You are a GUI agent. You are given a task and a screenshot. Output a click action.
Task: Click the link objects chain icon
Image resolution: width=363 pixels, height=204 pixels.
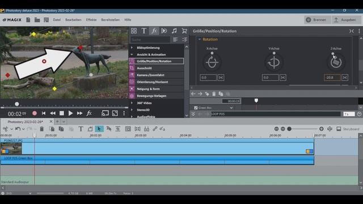(155, 129)
